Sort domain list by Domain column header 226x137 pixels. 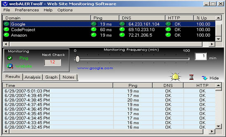[x=47, y=18]
